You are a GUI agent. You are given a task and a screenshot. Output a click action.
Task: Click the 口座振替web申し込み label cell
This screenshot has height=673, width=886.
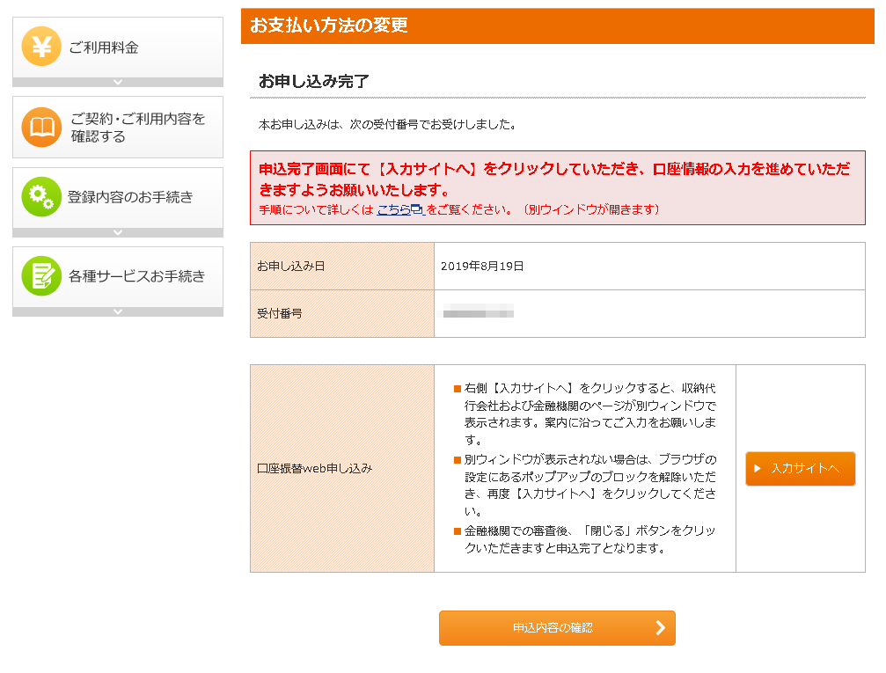342,468
